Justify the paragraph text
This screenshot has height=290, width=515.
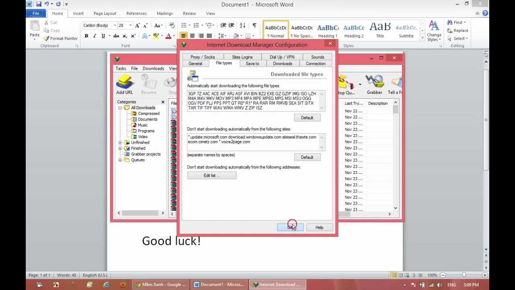[x=209, y=36]
